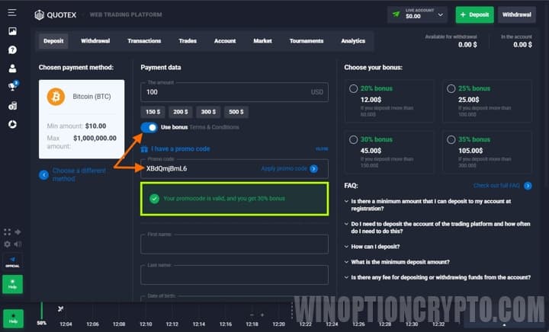Select the 20% bonus radio option
Screen dimensions: 549x332
pos(353,89)
